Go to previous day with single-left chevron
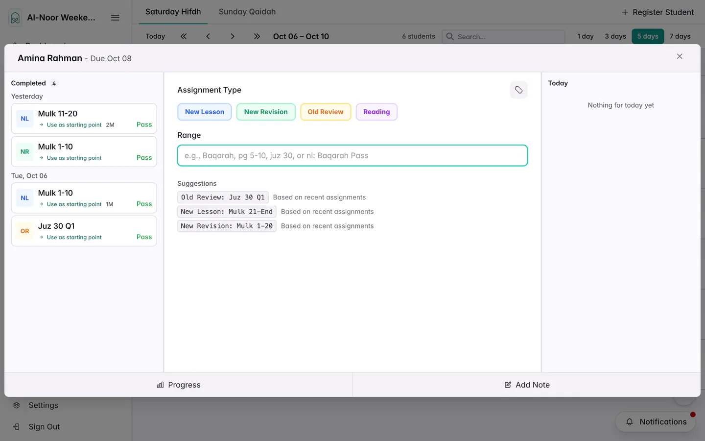 coord(208,36)
